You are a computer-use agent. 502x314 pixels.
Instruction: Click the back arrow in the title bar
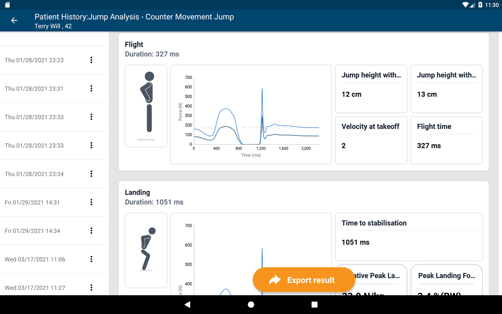click(x=14, y=20)
